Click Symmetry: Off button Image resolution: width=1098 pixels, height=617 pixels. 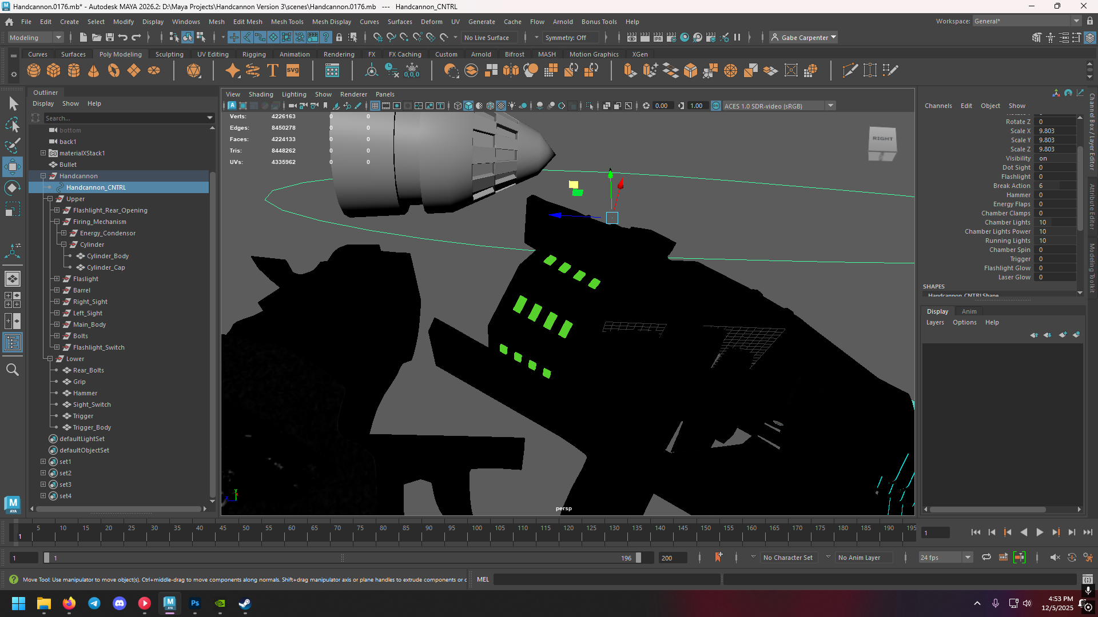tap(566, 38)
